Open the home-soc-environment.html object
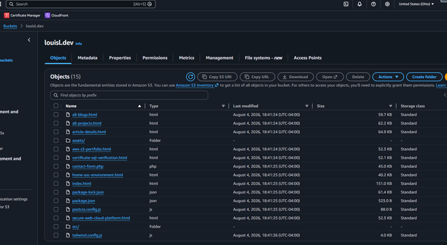 (97, 175)
